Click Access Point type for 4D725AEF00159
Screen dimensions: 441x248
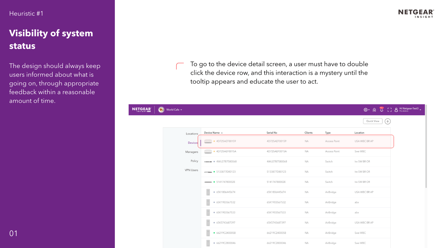[332, 141]
